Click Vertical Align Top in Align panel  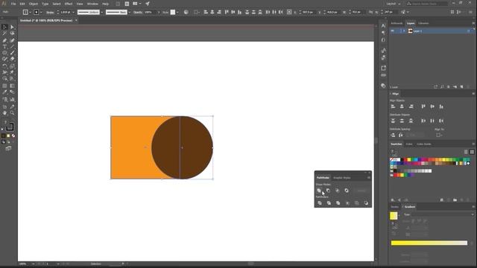[423, 106]
